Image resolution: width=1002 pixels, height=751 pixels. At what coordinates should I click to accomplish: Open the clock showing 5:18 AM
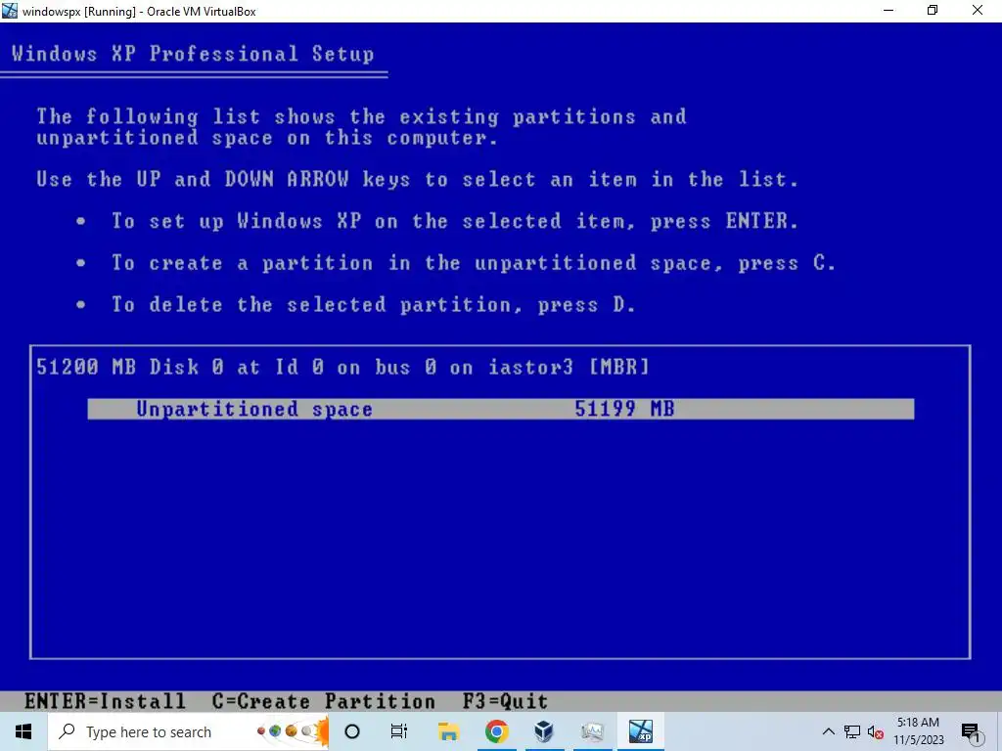[918, 731]
